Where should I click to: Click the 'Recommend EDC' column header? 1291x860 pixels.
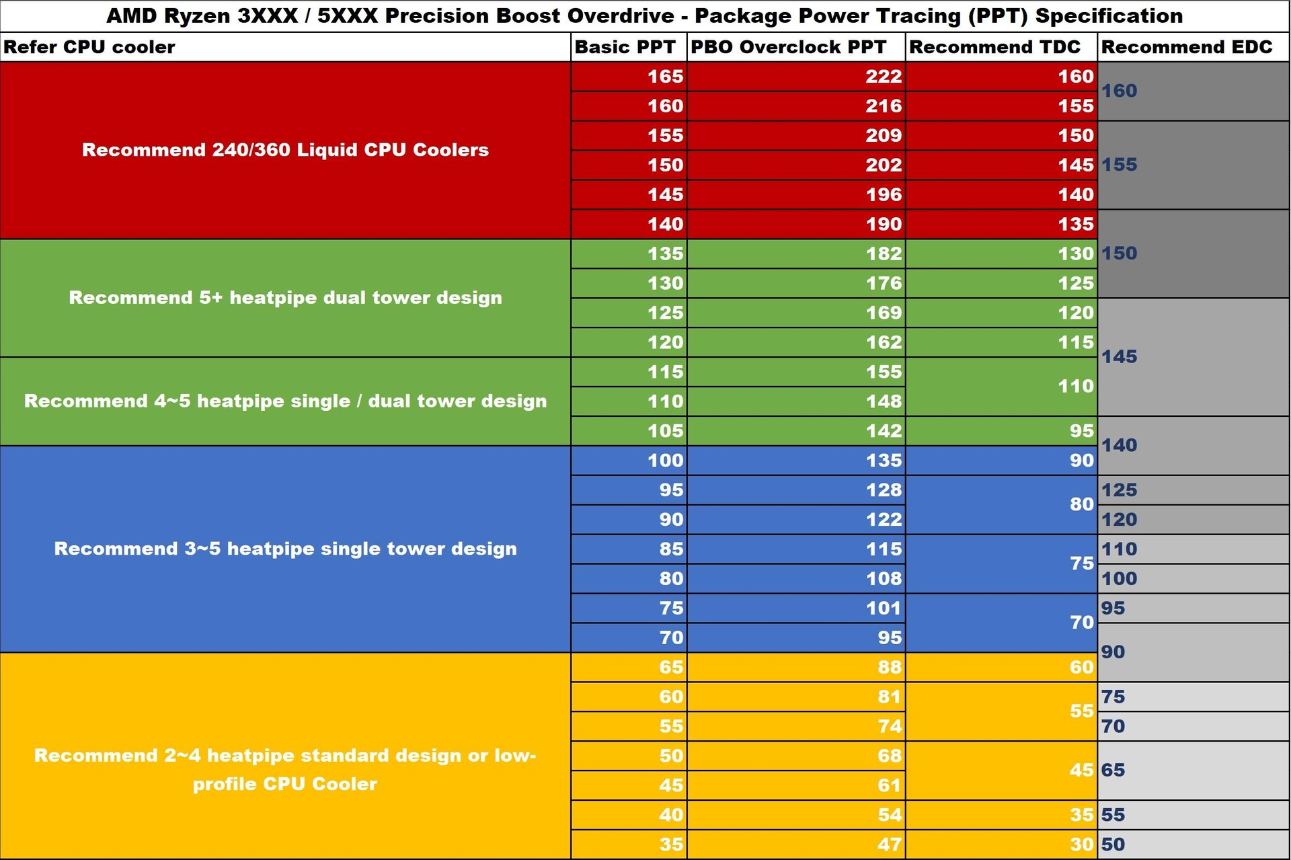pyautogui.click(x=1194, y=47)
